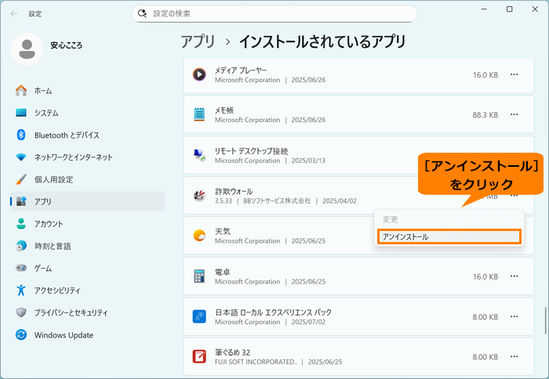Screen dimensions: 549x379
Task: Open personalization paintbrush icon
Action: tap(21, 179)
